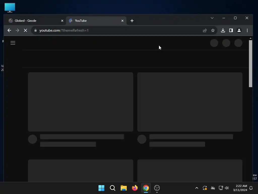The height and width of the screenshot is (194, 258).
Task: Click the scrollbar up arrow
Action: tap(250, 38)
